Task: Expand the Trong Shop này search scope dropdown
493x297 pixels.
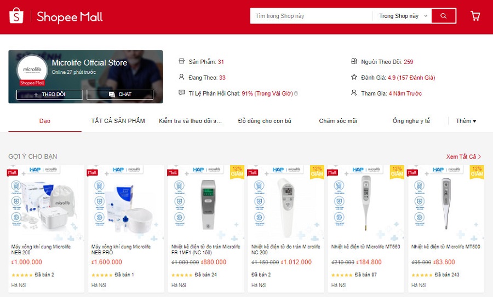Action: point(402,16)
